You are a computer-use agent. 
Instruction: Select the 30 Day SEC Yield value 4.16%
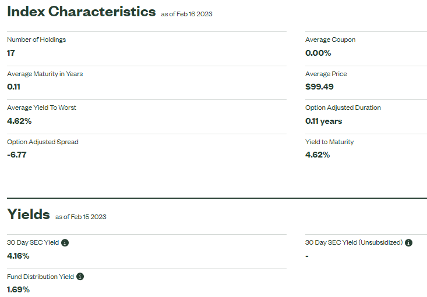(x=18, y=256)
